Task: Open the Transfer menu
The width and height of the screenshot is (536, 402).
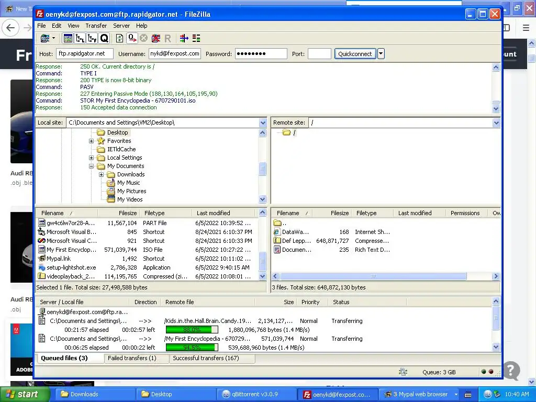Action: (96, 26)
